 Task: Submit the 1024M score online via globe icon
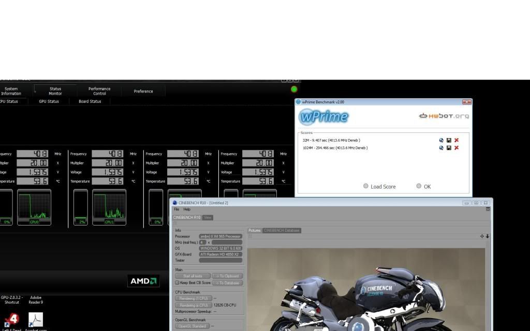coord(441,147)
